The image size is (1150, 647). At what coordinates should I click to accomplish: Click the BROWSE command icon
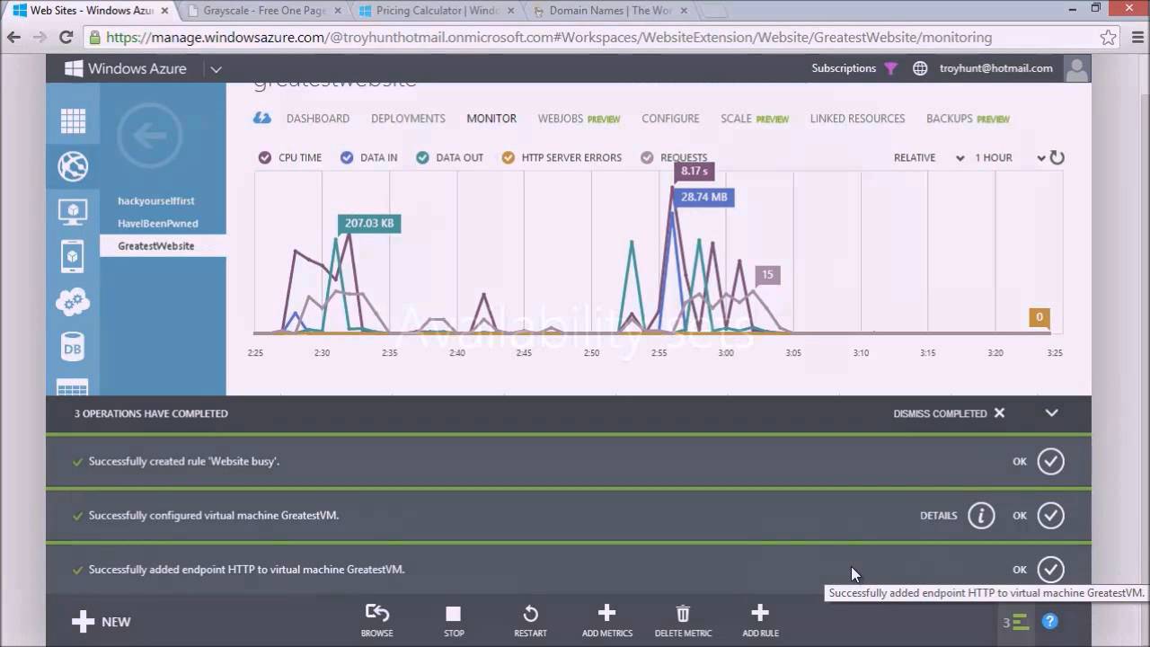click(377, 614)
